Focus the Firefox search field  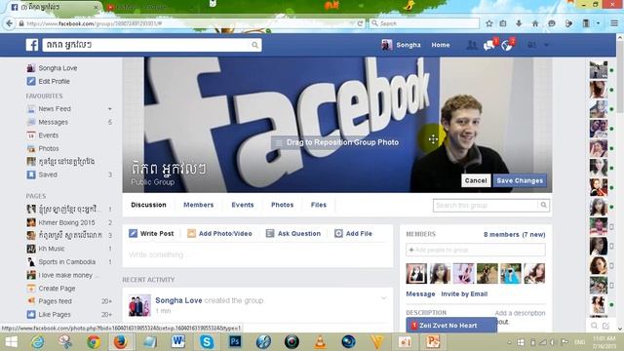pos(424,23)
